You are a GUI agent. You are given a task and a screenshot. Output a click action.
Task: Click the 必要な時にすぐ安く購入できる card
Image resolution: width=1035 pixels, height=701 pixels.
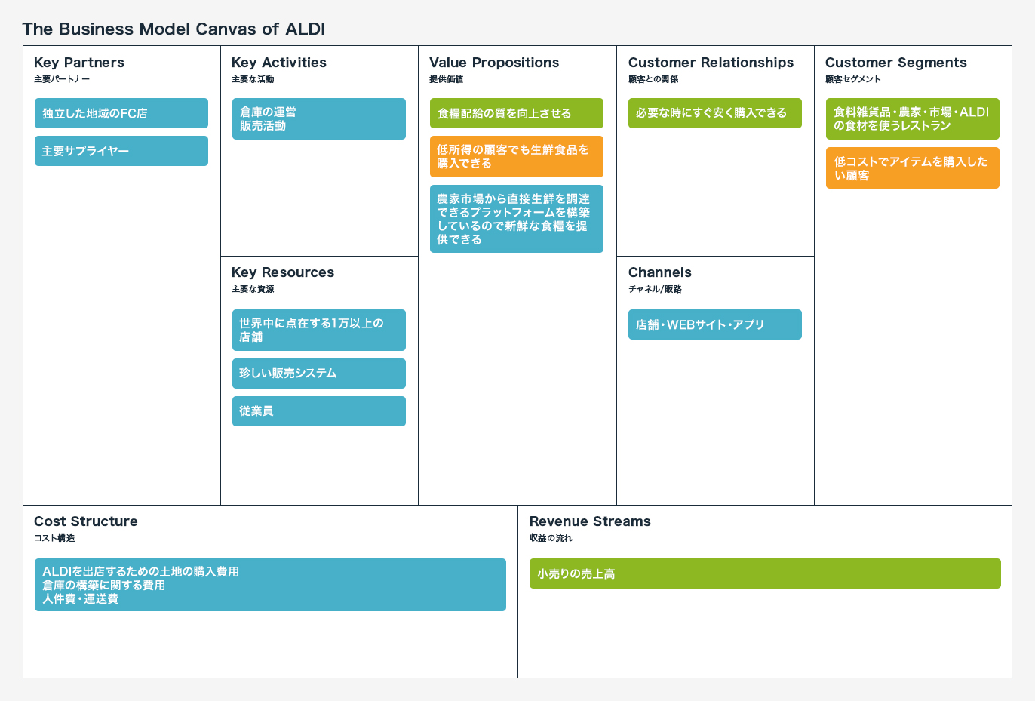coord(715,113)
